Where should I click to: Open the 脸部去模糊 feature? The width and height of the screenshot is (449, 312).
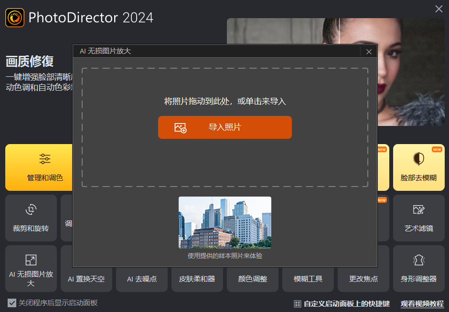coord(418,167)
